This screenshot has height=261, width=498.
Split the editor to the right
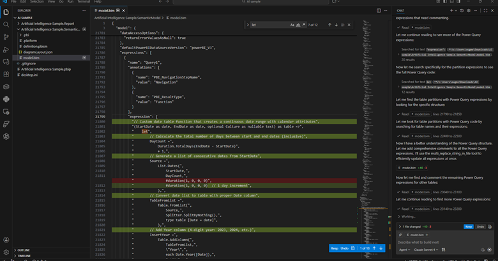tap(379, 10)
